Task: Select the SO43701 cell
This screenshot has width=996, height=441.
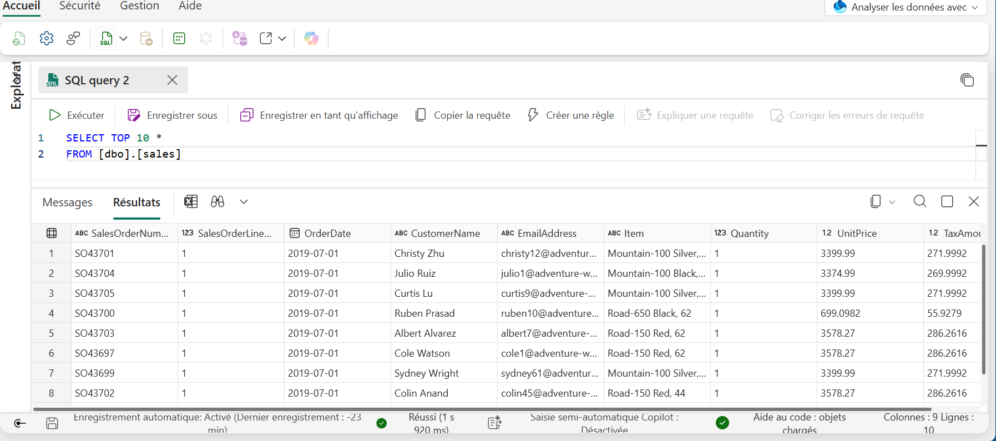Action: coord(124,254)
